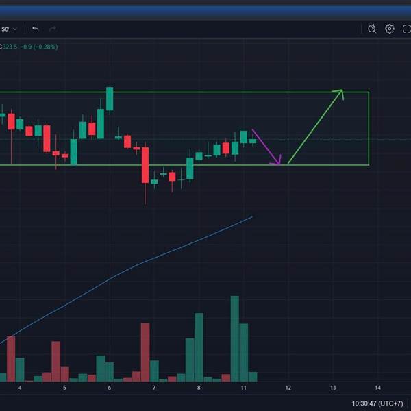
Task: Click date label 13 on time axis
Action: tap(333, 388)
